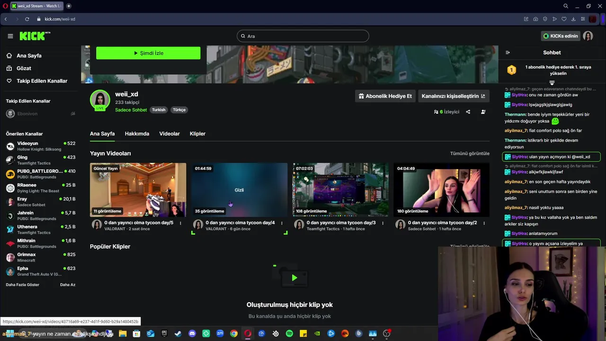Click the KICK logo
The image size is (606, 341).
click(35, 36)
